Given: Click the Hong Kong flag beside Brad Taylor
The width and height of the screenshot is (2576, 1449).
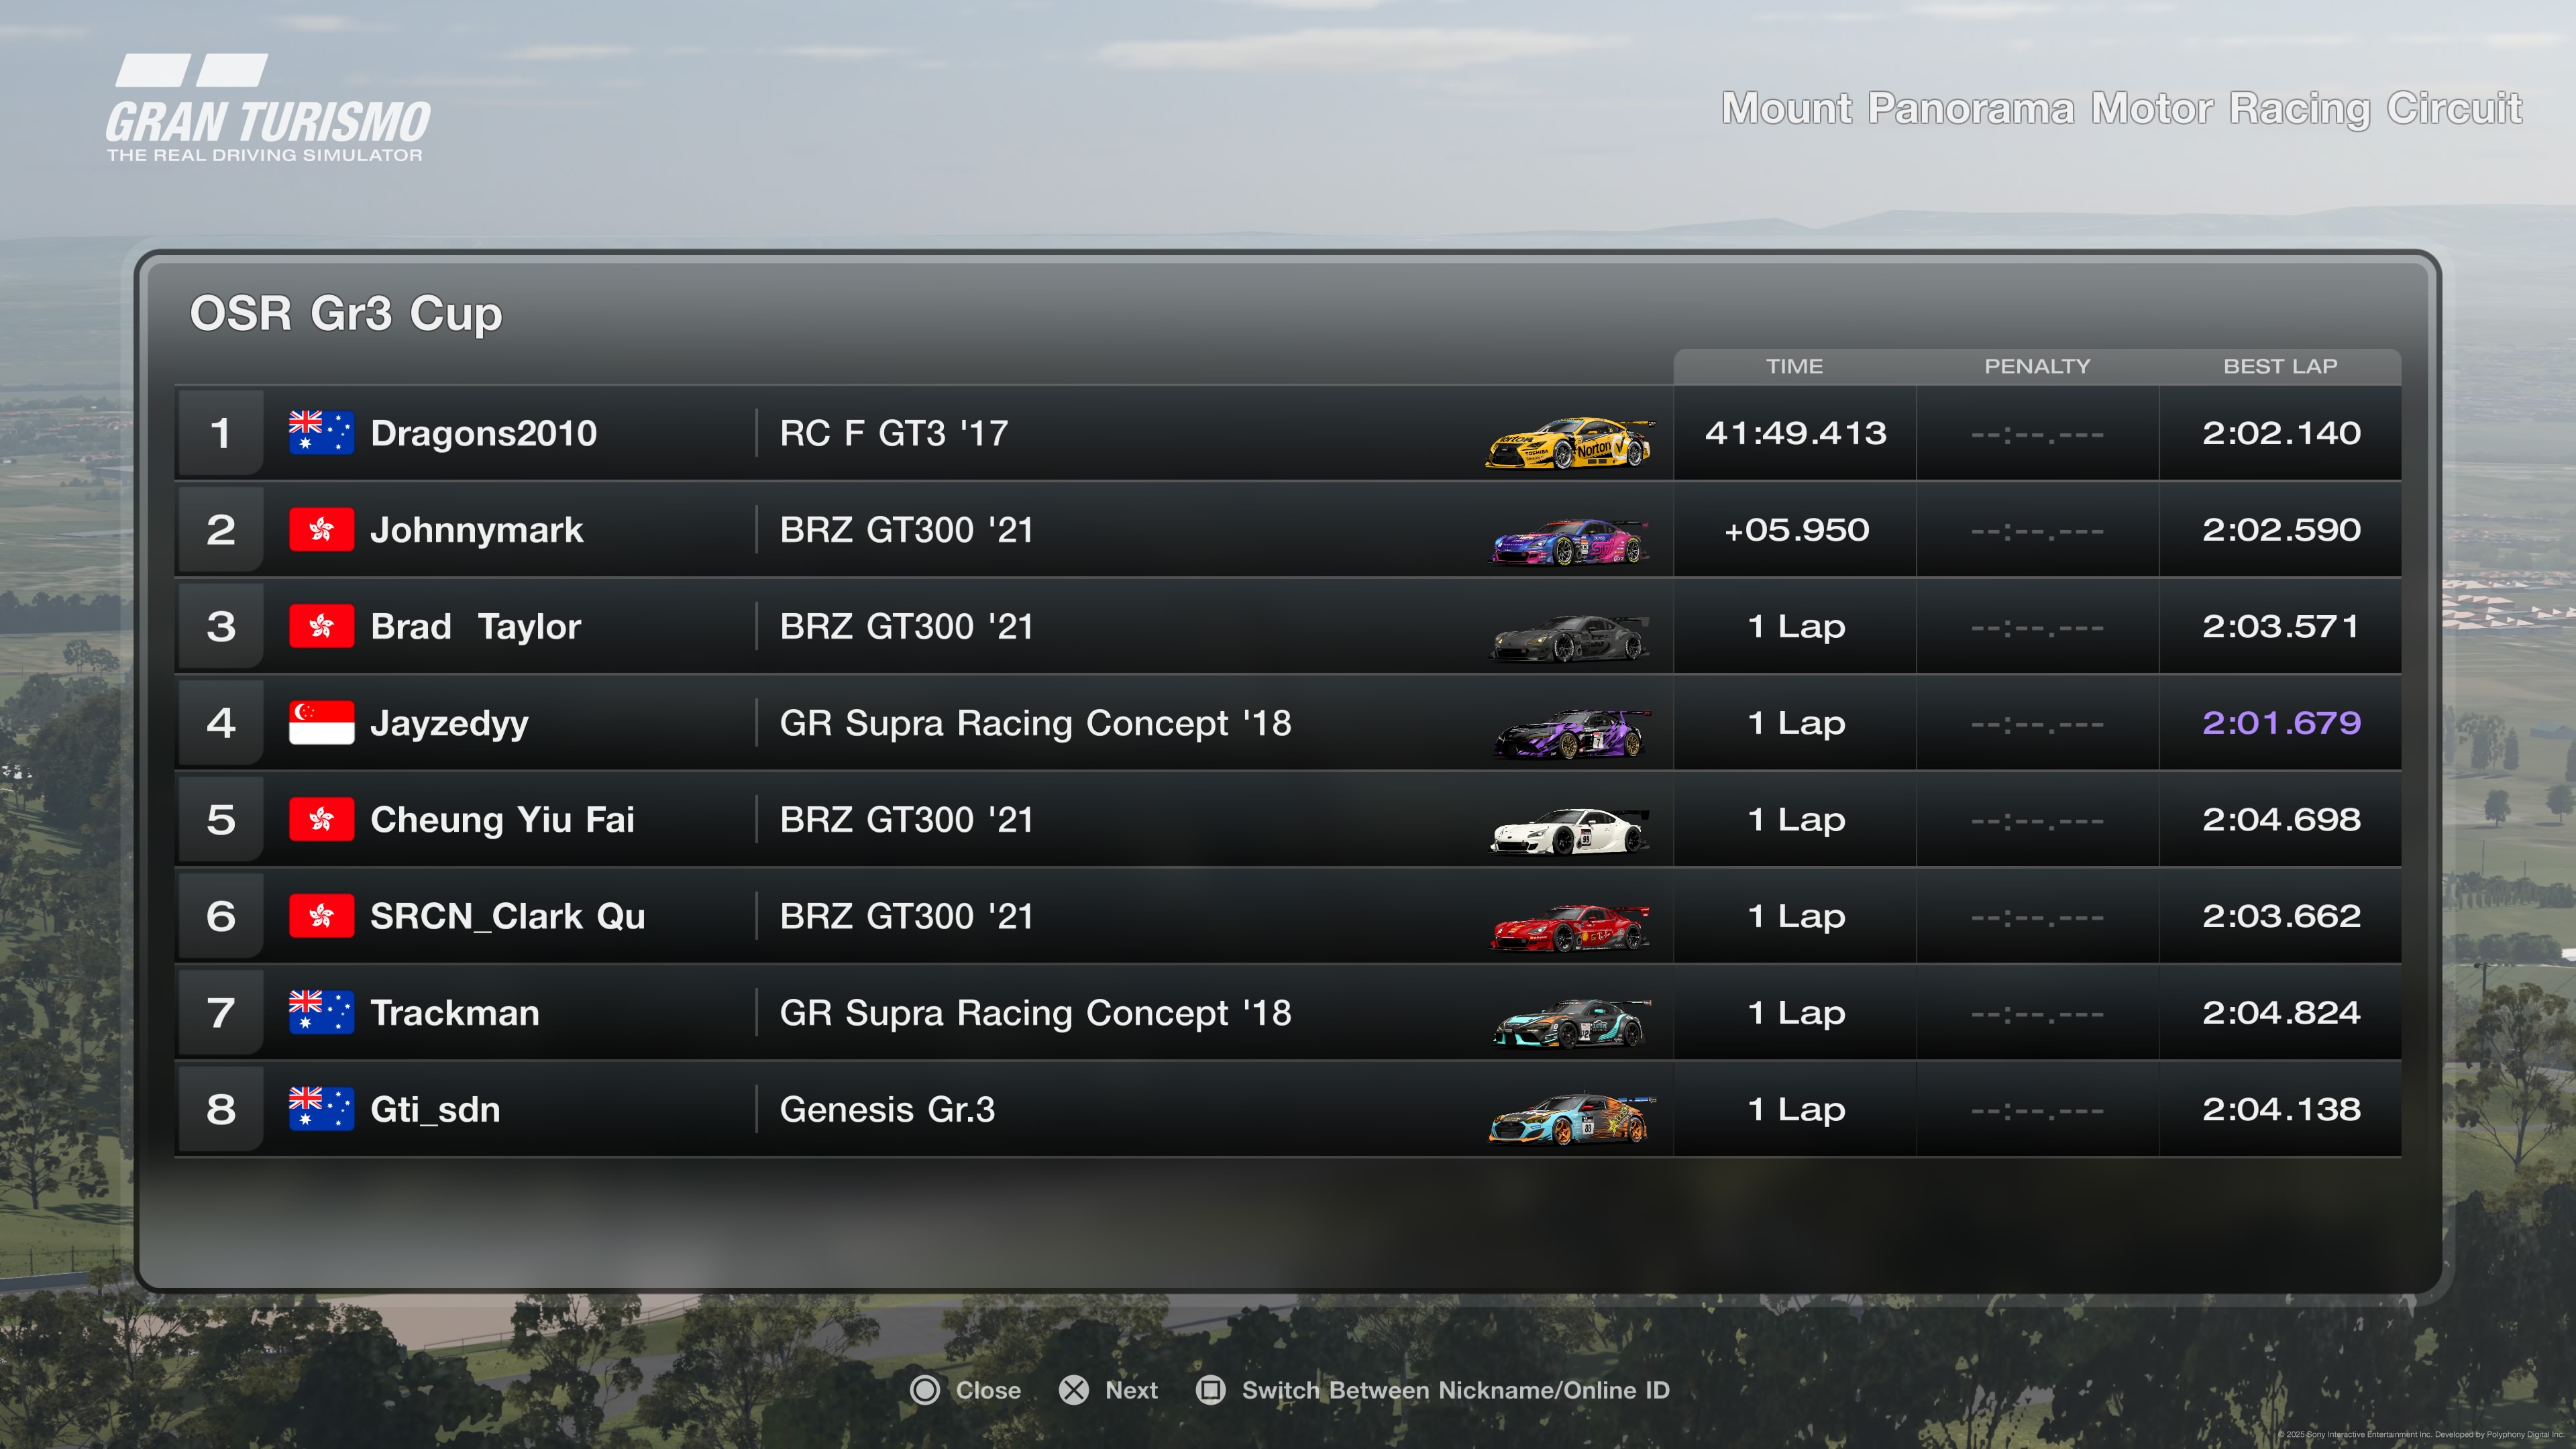Looking at the screenshot, I should pyautogui.click(x=321, y=626).
